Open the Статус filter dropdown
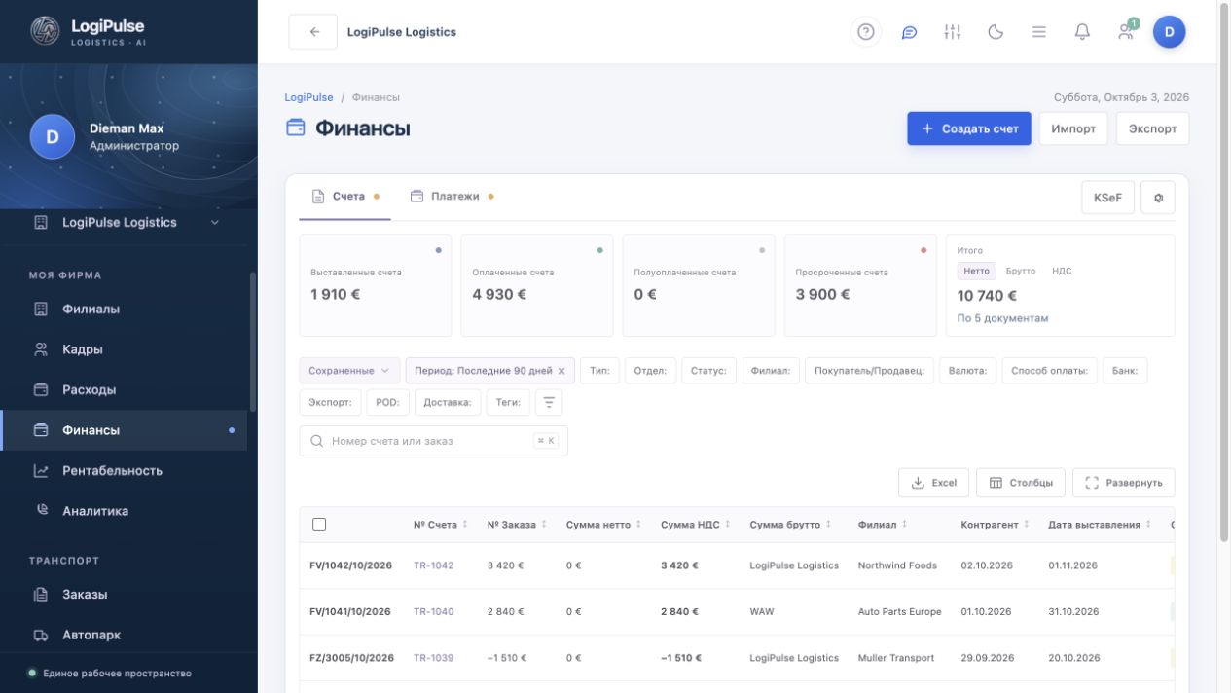The height and width of the screenshot is (693, 1231). (x=708, y=371)
